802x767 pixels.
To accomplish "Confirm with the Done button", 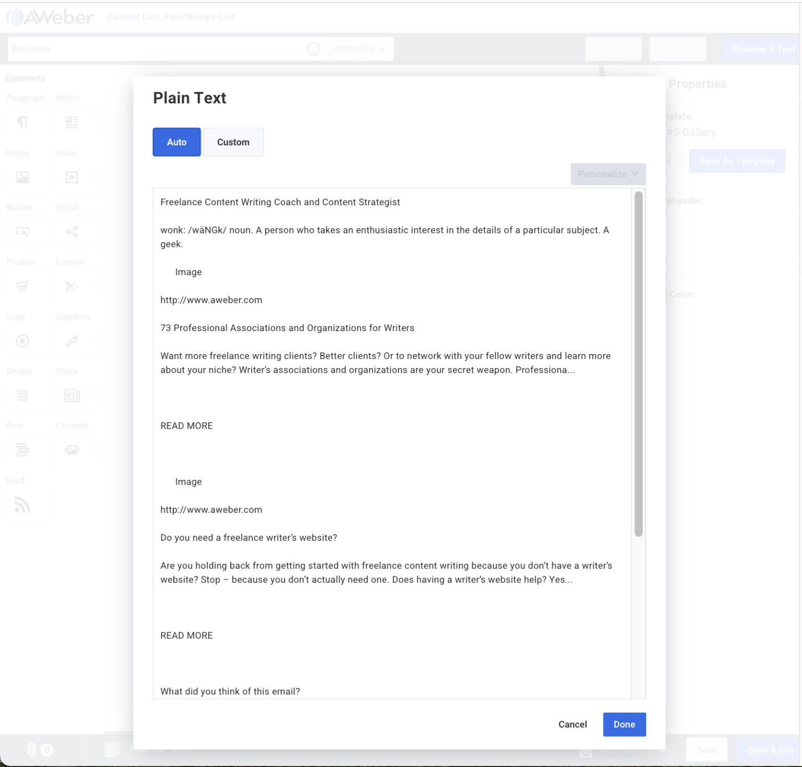I will 624,724.
